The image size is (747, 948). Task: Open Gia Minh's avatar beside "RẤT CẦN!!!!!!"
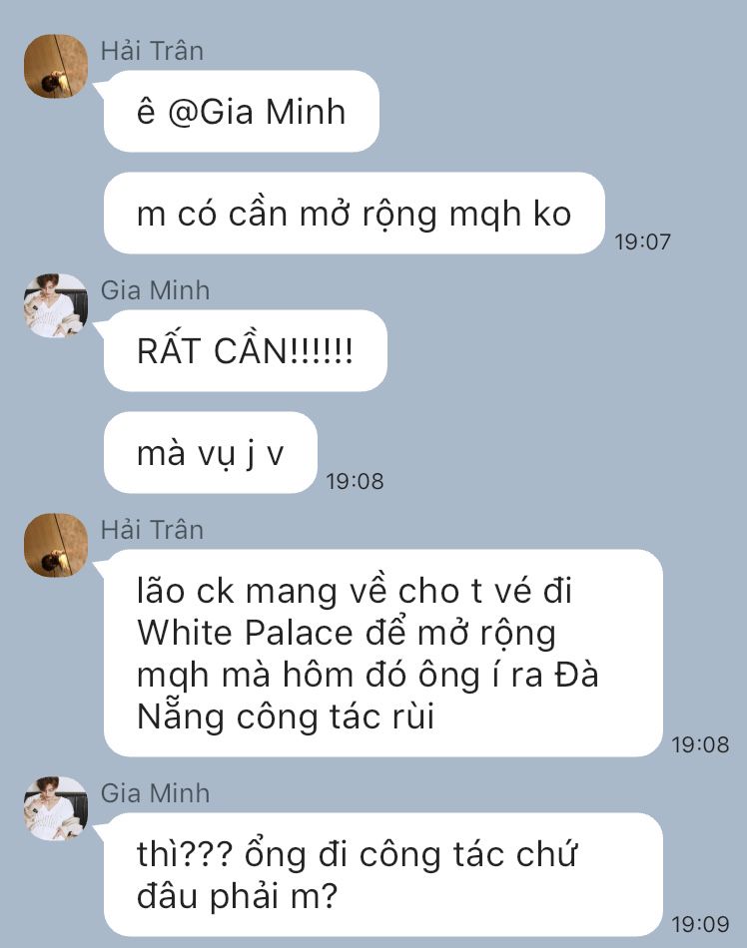tap(56, 305)
